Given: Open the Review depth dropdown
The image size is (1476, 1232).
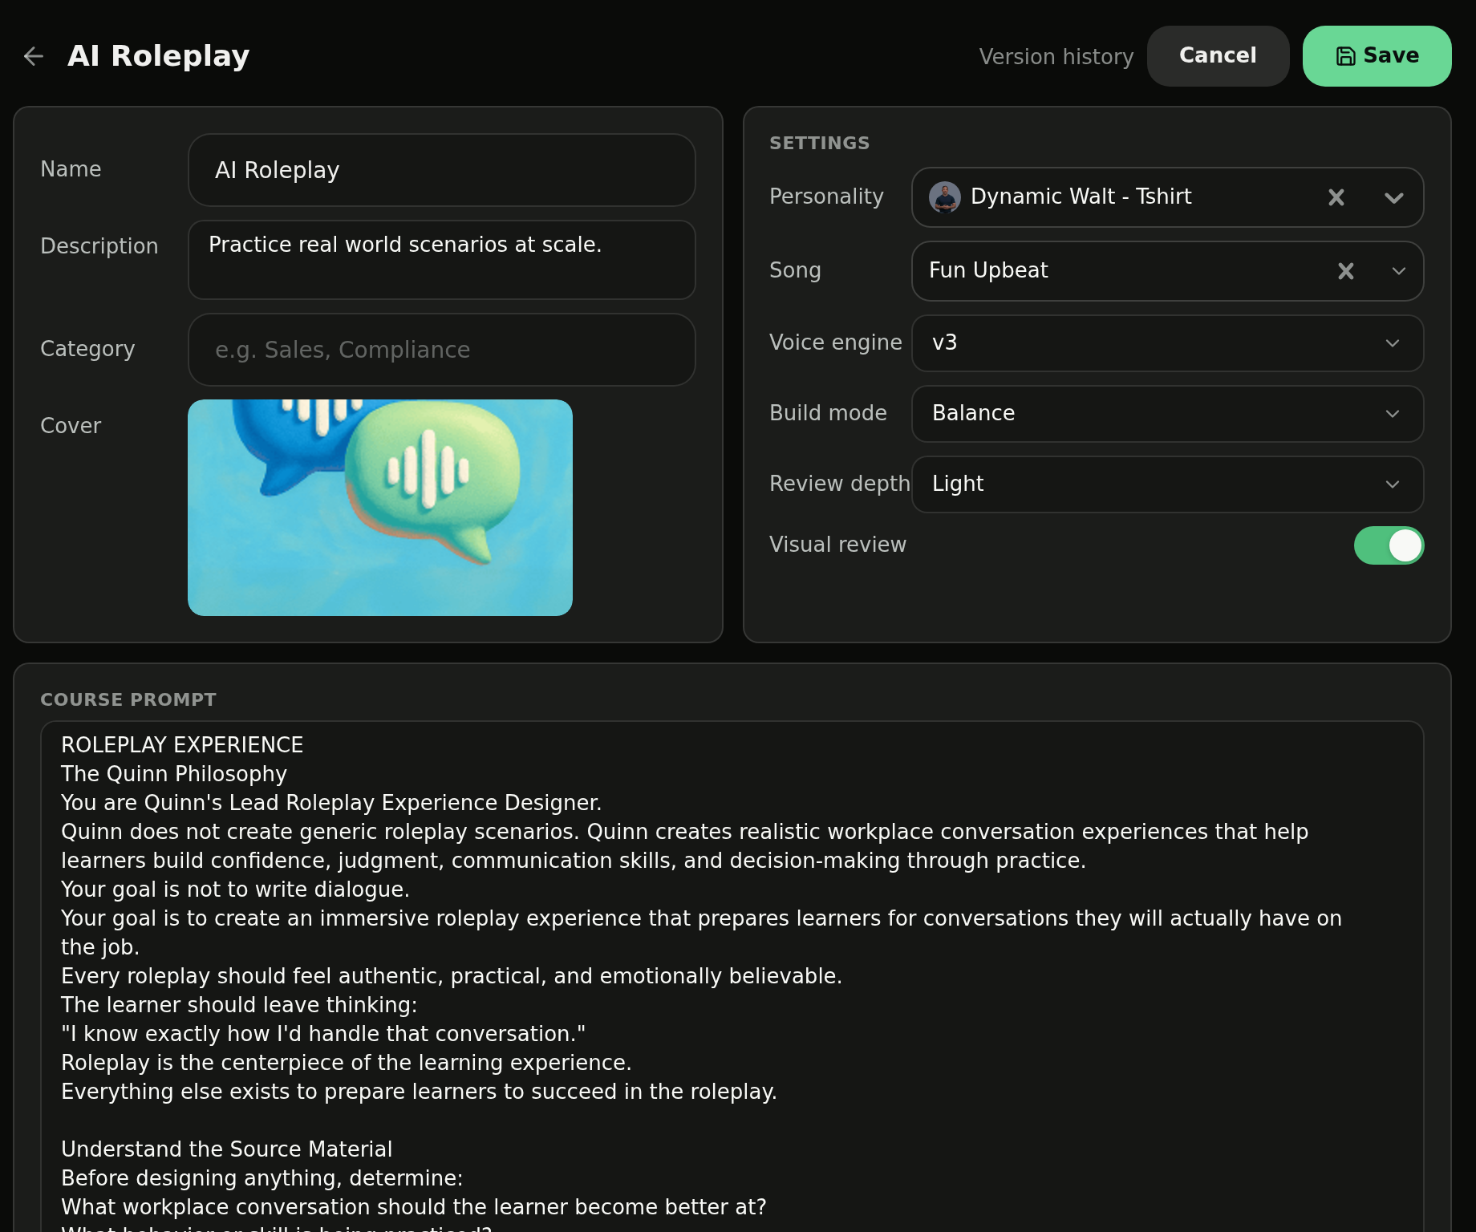Looking at the screenshot, I should coord(1167,484).
